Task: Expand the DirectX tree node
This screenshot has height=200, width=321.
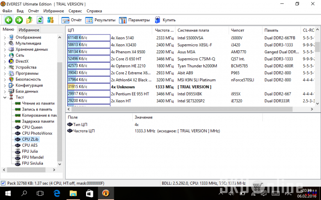Action: (x=5, y=61)
